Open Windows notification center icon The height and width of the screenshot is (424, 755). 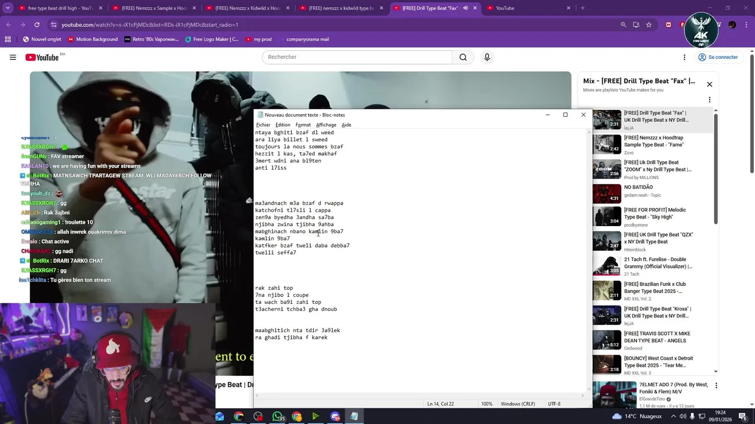[743, 416]
